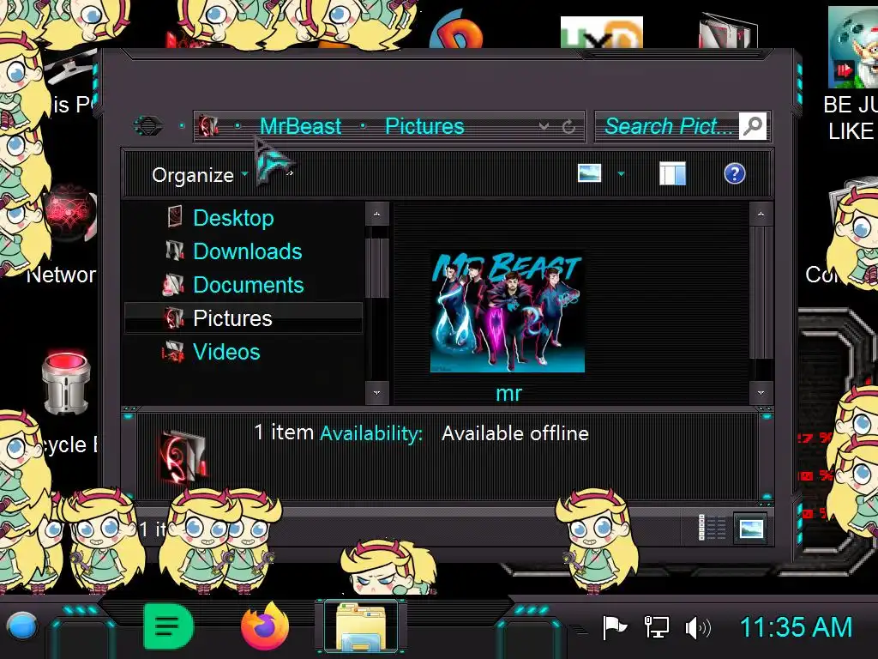Viewport: 878px width, 659px height.
Task: Toggle the preview pane icon
Action: [672, 173]
